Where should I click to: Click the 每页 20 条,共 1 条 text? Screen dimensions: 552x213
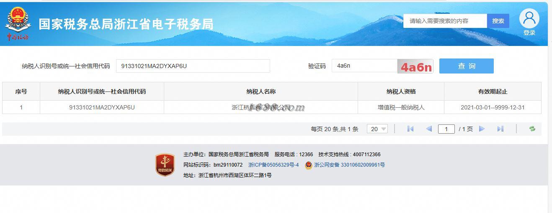pyautogui.click(x=335, y=129)
